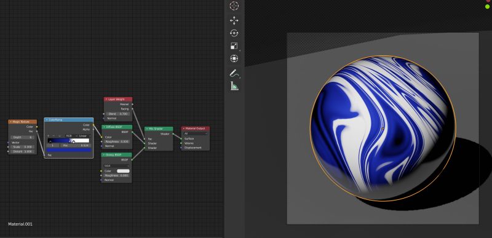Image resolution: width=492 pixels, height=238 pixels.
Task: Click the ColorRamp gradient bar
Action: click(68, 140)
